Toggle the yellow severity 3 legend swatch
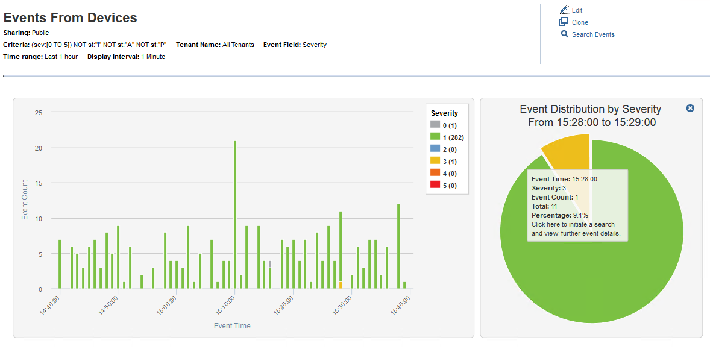710x352 pixels. (435, 161)
